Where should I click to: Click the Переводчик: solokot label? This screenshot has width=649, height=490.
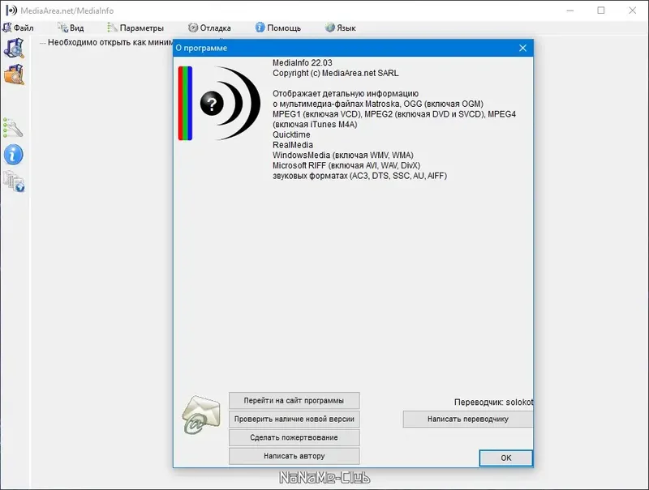click(493, 402)
